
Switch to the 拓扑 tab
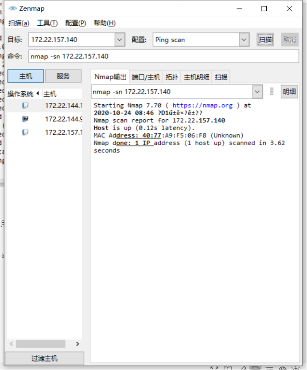171,77
